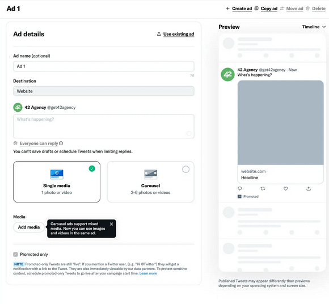The width and height of the screenshot is (329, 304).
Task: Click the copy icon beside Copy ad
Action: 256,9
